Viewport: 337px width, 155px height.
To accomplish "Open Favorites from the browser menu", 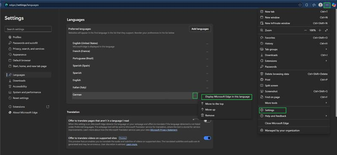I will [x=294, y=38].
